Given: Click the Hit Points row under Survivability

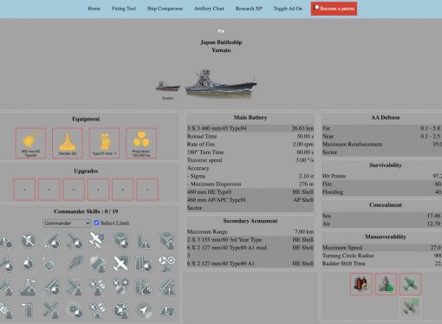Looking at the screenshot, I should pyautogui.click(x=382, y=176).
